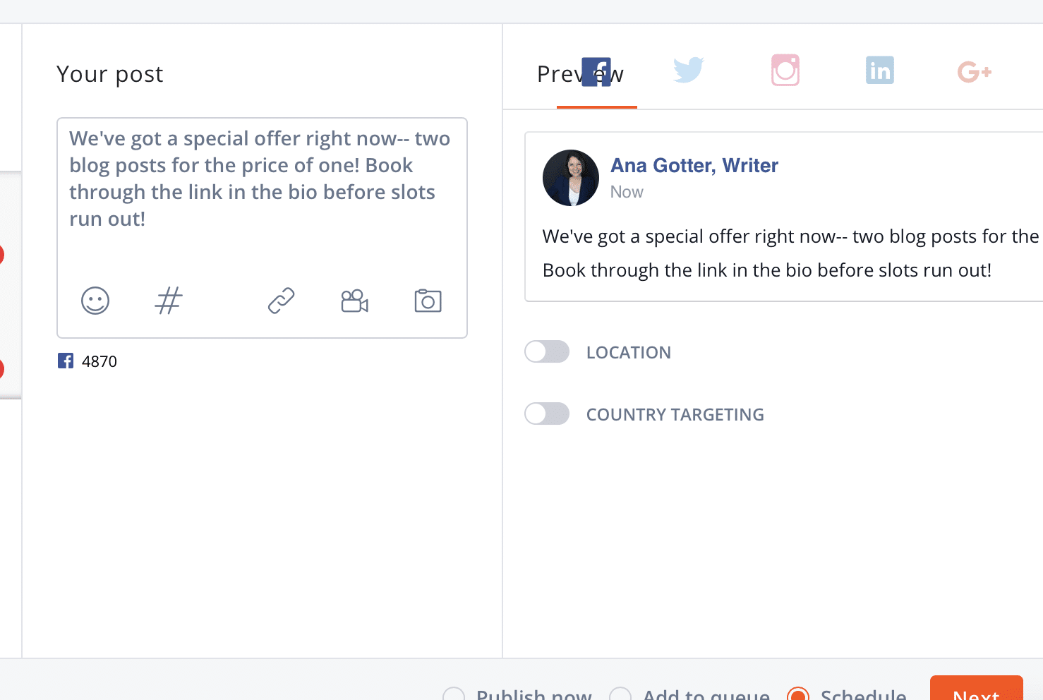
Task: Attach a photo using the camera icon
Action: pyautogui.click(x=428, y=301)
